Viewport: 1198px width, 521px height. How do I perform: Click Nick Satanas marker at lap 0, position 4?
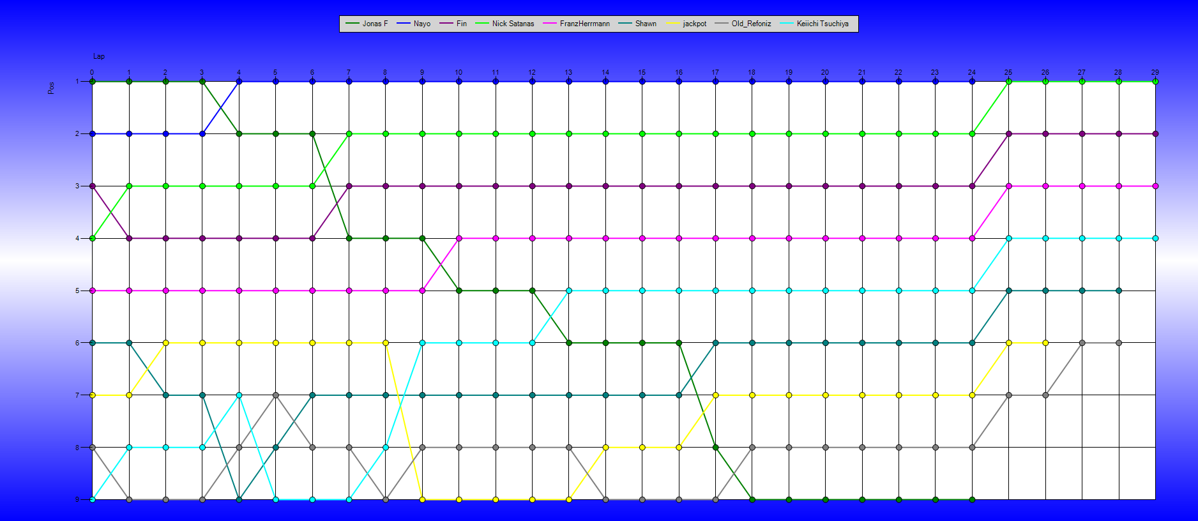click(93, 238)
